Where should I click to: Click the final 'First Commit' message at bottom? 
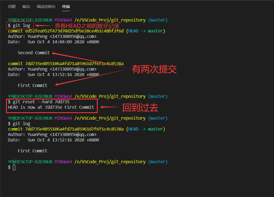(32, 151)
